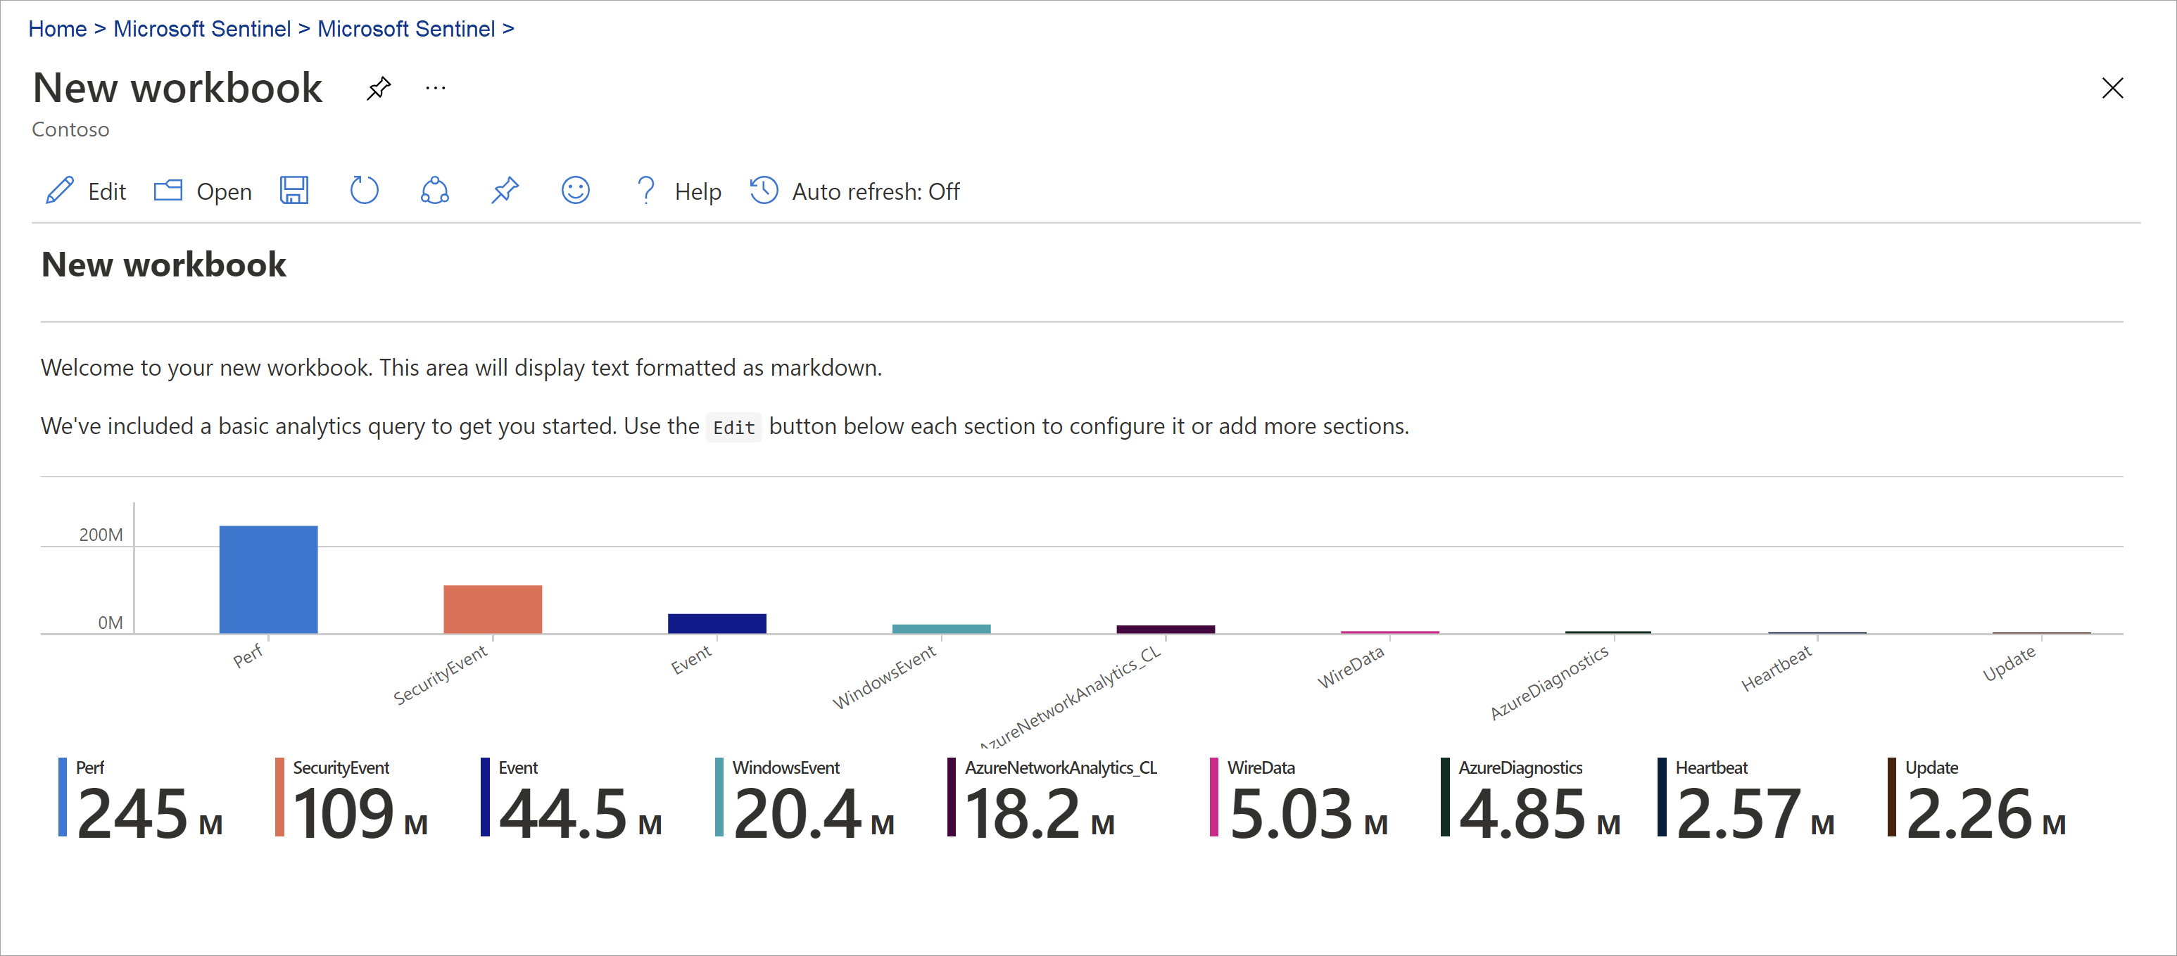Click the Share workbook icon
This screenshot has height=956, width=2177.
coord(434,191)
